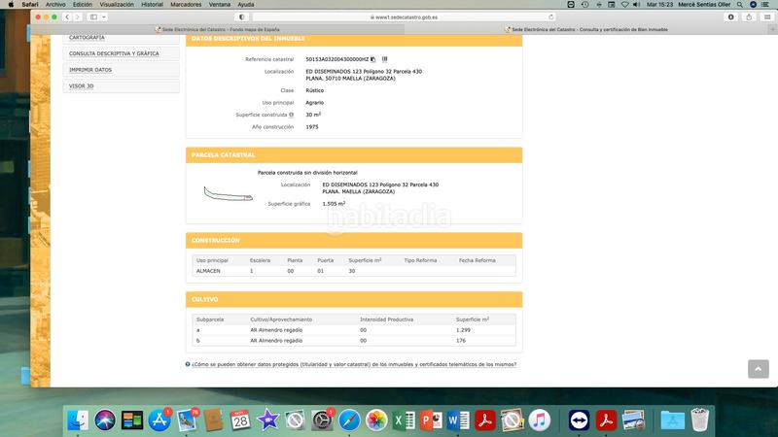Open System Preferences in the Dock
This screenshot has height=437, width=778.
pos(322,420)
